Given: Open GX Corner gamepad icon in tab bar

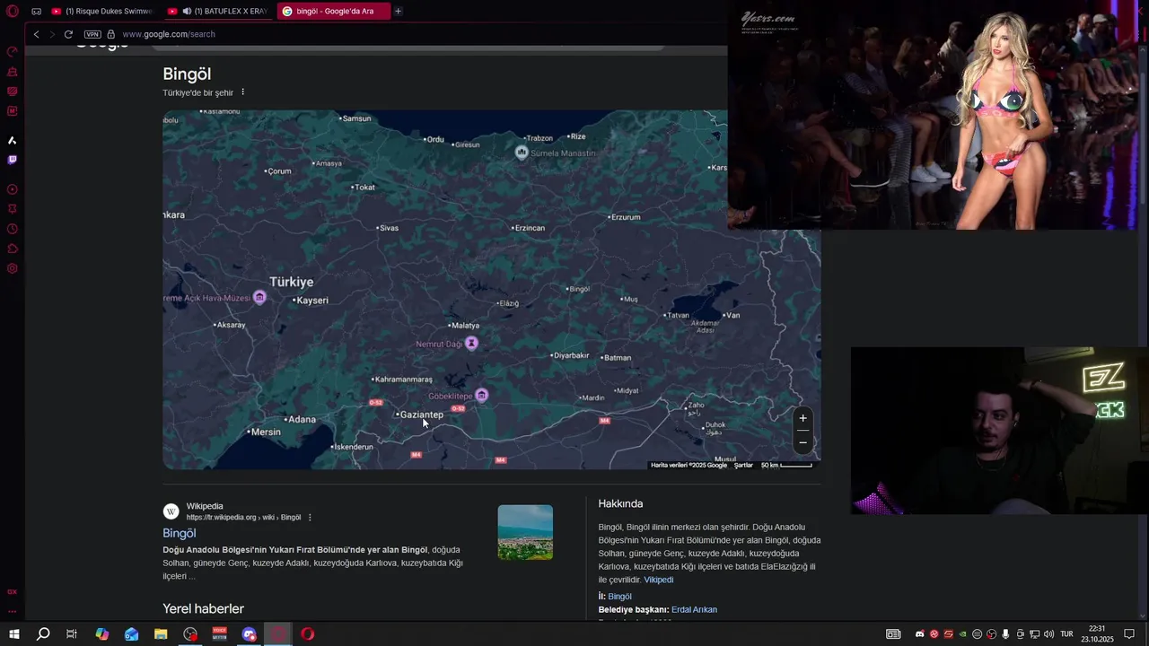Looking at the screenshot, I should (x=36, y=12).
